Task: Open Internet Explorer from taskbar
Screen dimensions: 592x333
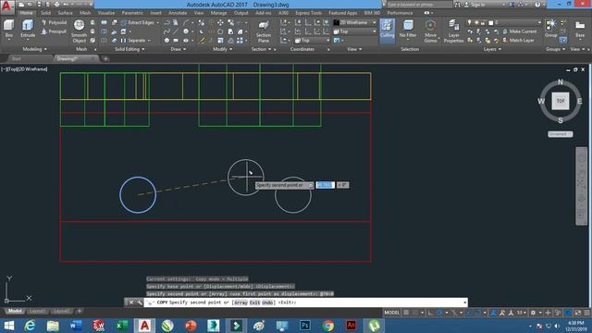Action: pos(30,326)
